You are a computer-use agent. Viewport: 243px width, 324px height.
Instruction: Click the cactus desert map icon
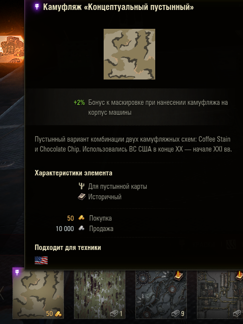(82, 186)
